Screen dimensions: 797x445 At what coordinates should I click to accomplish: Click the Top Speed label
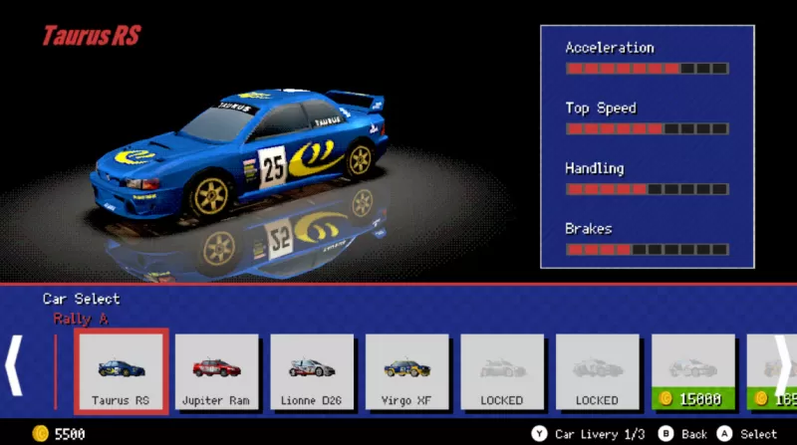point(601,109)
